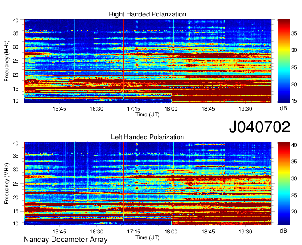
Task: Click the bottom plot's Frequency (MHz) label
Action: [x=7, y=184]
